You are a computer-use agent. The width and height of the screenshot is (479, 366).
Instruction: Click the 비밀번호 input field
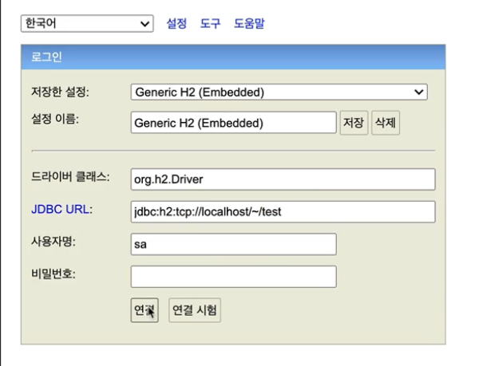click(234, 277)
